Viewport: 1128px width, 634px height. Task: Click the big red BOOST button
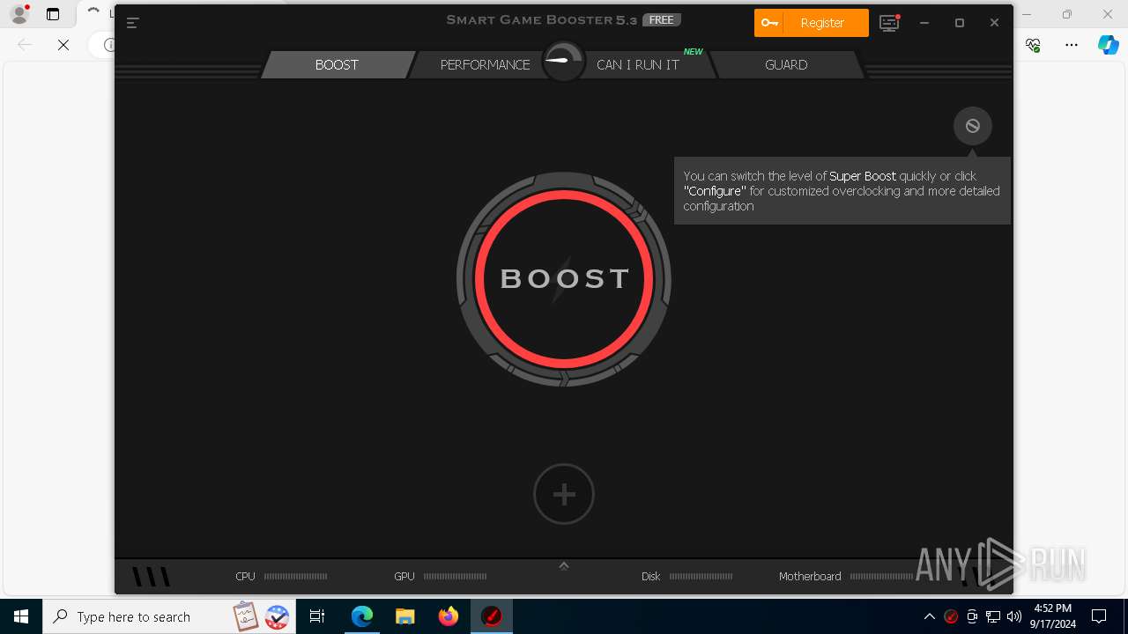pos(564,279)
